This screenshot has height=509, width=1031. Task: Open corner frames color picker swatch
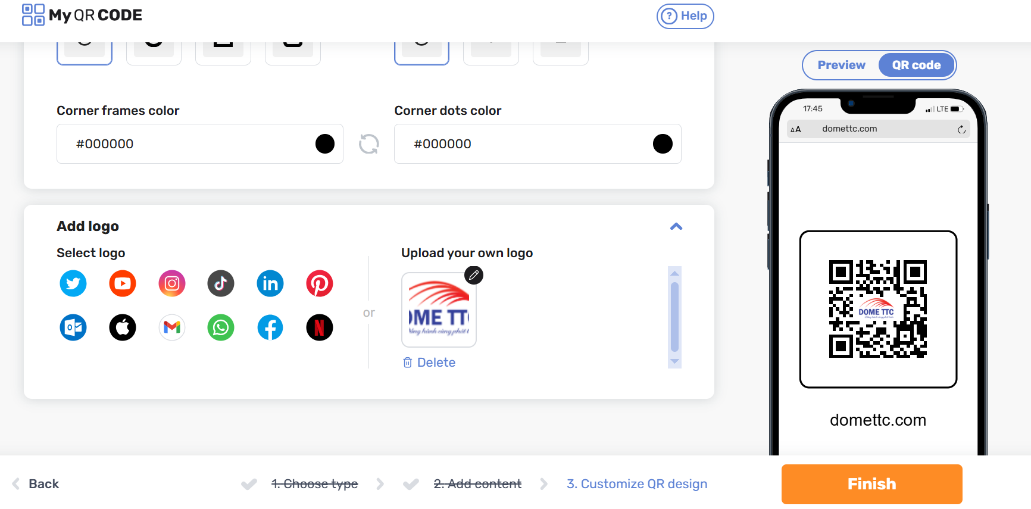(x=325, y=143)
